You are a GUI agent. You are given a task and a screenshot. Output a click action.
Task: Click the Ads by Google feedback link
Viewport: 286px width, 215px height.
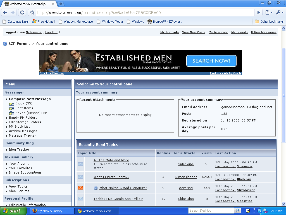[226, 73]
